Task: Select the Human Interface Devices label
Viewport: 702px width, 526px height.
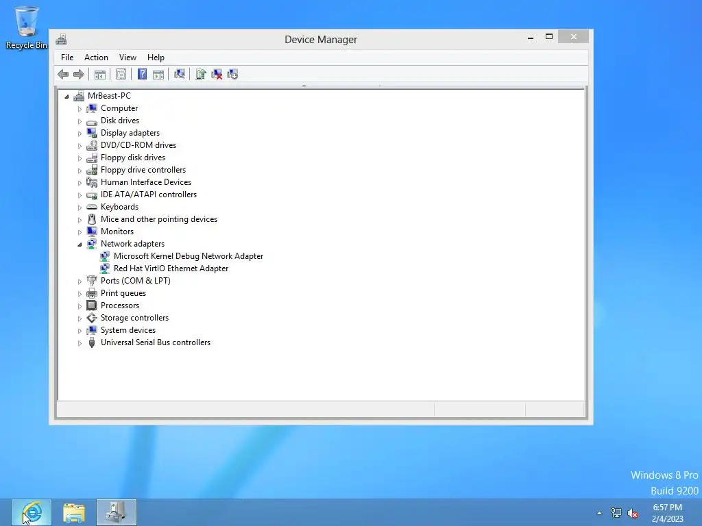Action: 146,182
